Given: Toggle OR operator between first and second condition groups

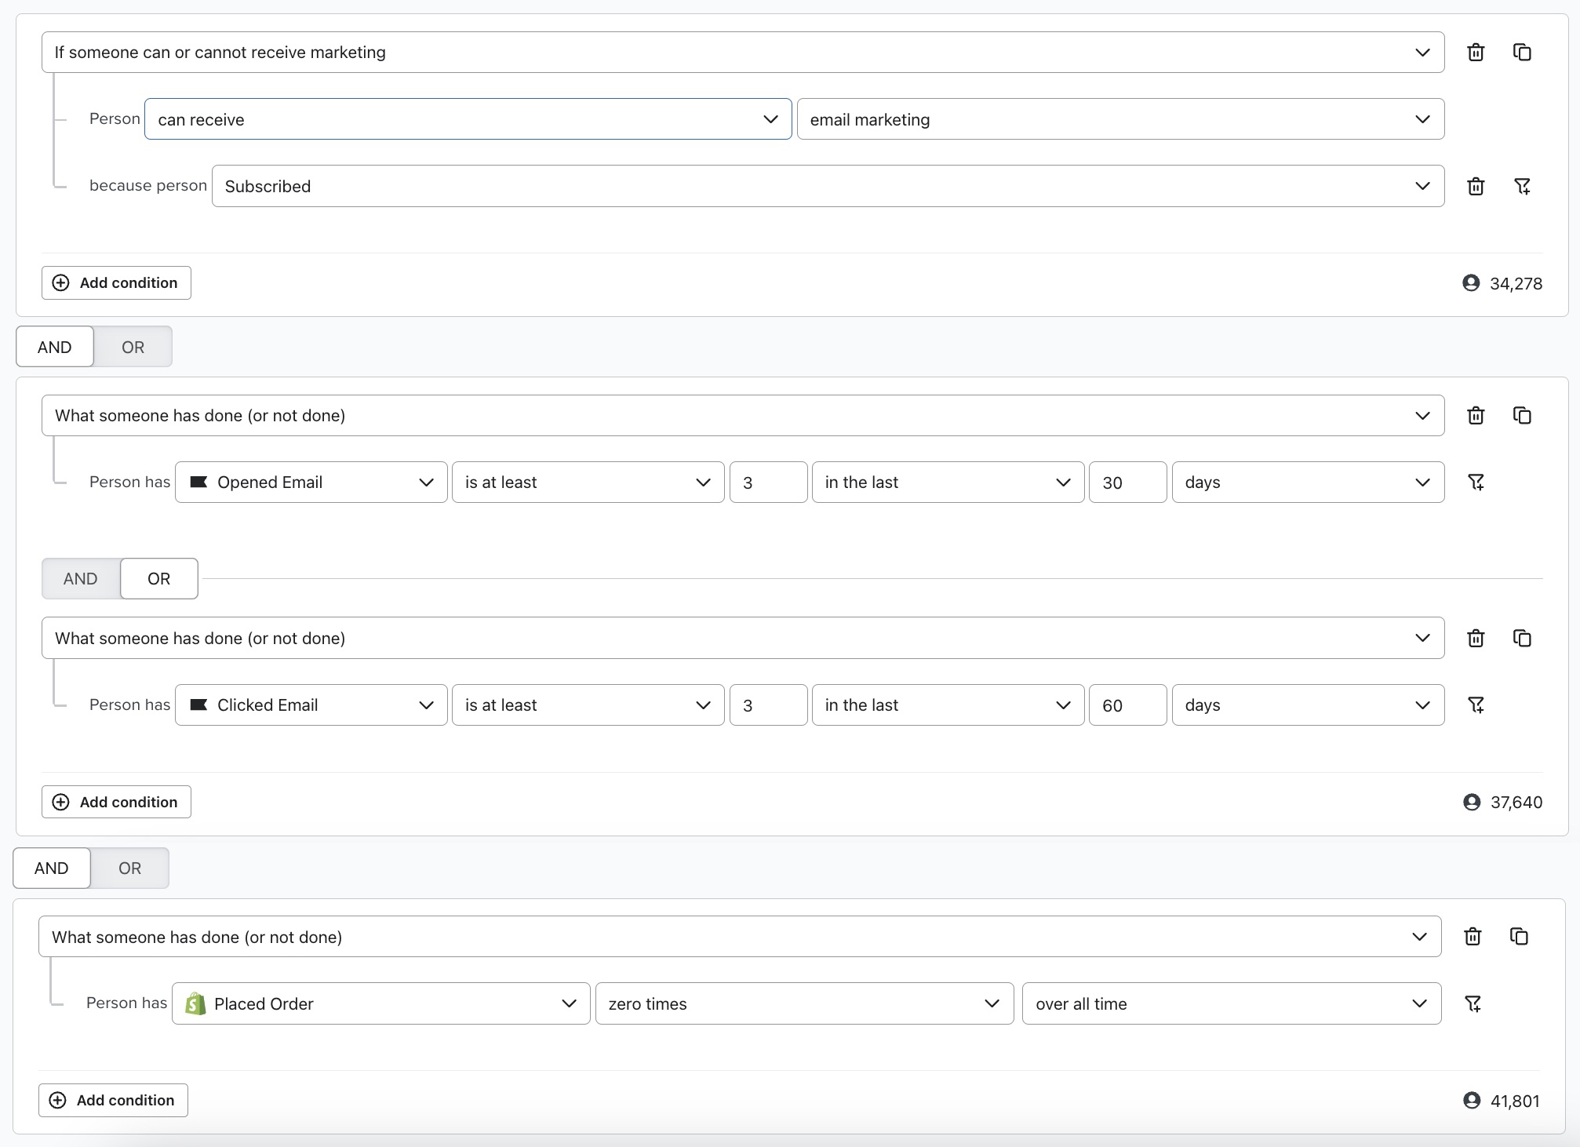Looking at the screenshot, I should click(130, 348).
